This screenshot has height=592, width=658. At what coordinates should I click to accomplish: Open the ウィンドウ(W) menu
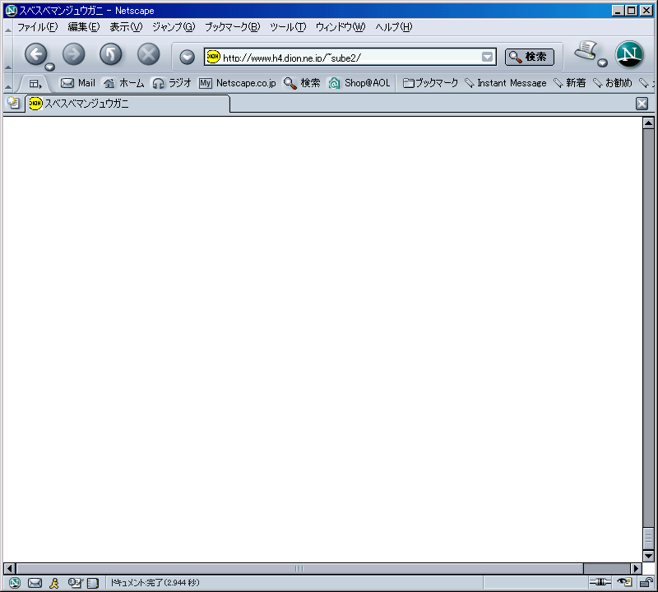point(341,27)
